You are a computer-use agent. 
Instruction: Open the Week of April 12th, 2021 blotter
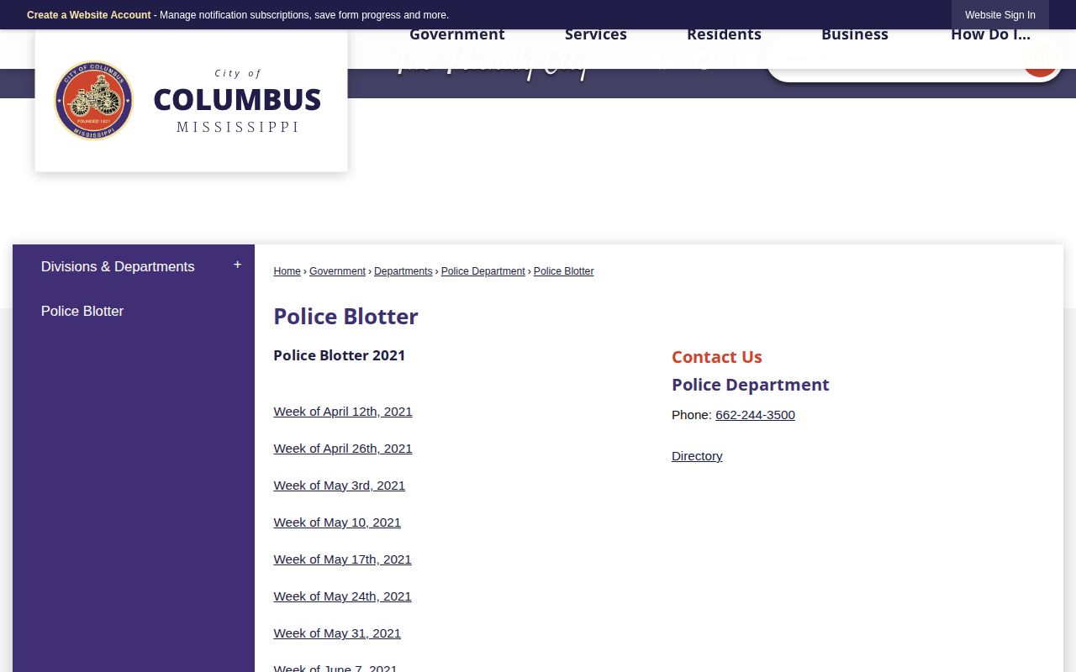pyautogui.click(x=343, y=412)
